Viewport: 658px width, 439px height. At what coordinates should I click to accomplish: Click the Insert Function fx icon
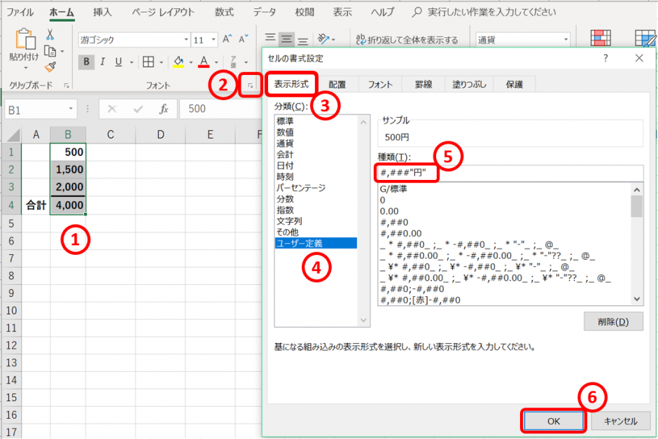(164, 109)
